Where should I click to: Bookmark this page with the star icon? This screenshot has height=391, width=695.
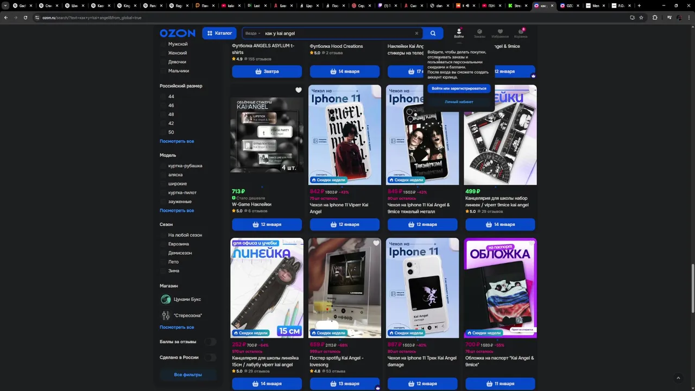(641, 17)
